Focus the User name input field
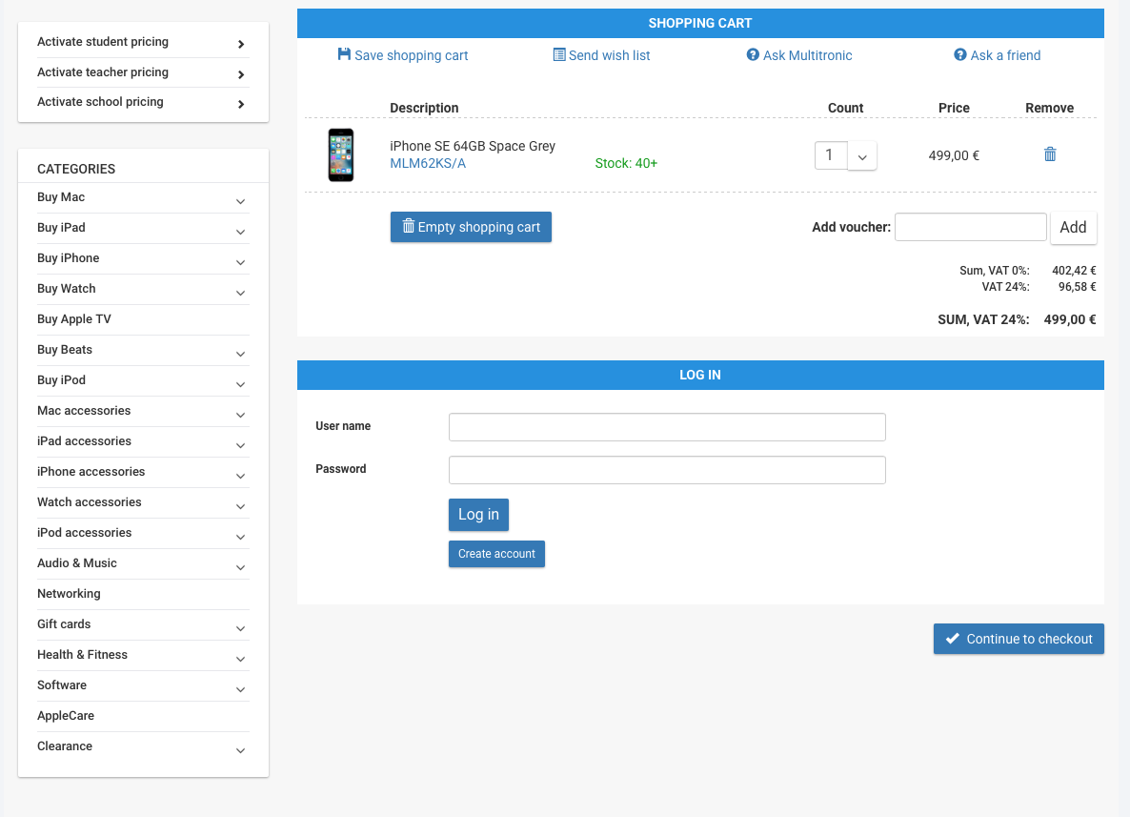The width and height of the screenshot is (1130, 817). coord(667,427)
